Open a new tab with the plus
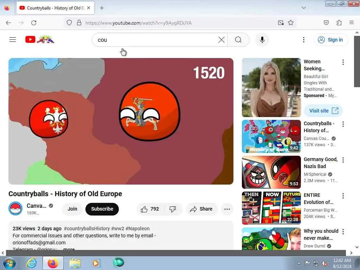The width and height of the screenshot is (360, 270). 102,8
